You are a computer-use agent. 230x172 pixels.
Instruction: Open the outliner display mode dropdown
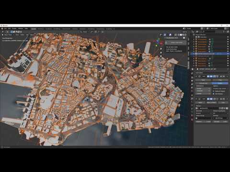(x=198, y=32)
